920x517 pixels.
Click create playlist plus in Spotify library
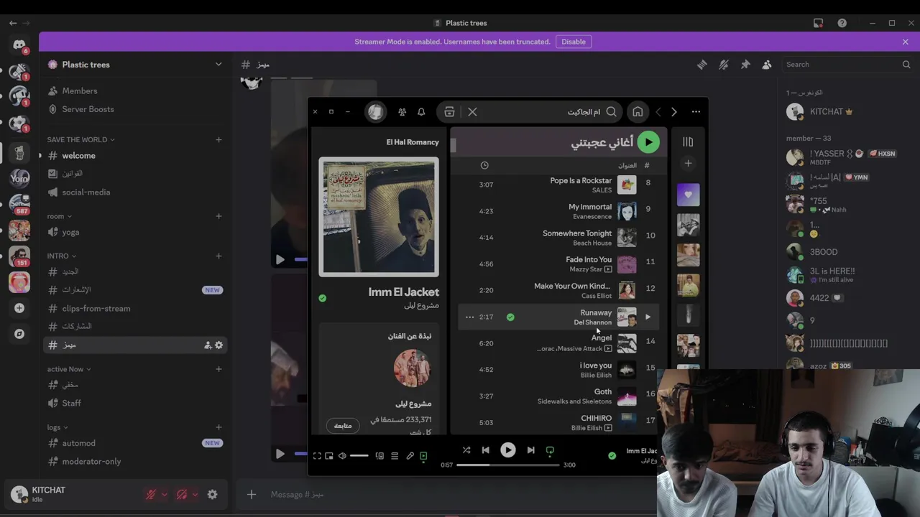click(x=688, y=164)
